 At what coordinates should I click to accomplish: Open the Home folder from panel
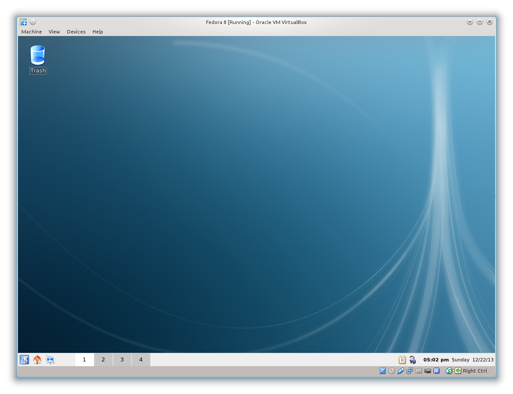37,360
